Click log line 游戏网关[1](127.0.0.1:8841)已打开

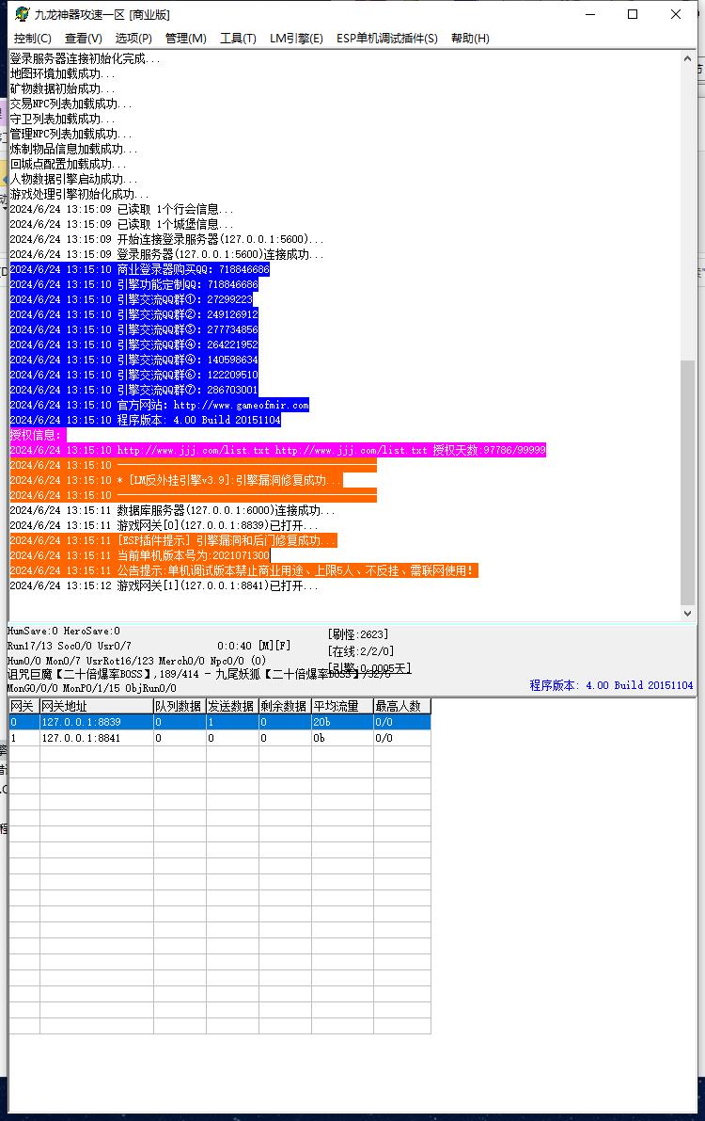[x=164, y=585]
